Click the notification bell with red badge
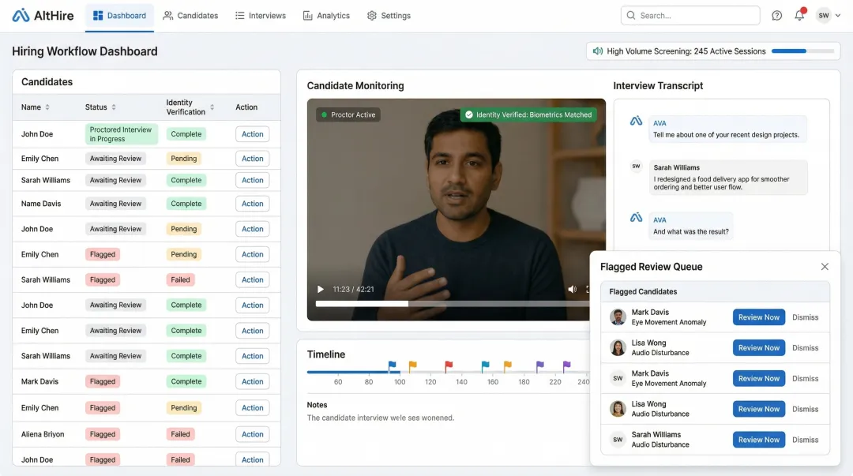This screenshot has width=853, height=476. 799,15
